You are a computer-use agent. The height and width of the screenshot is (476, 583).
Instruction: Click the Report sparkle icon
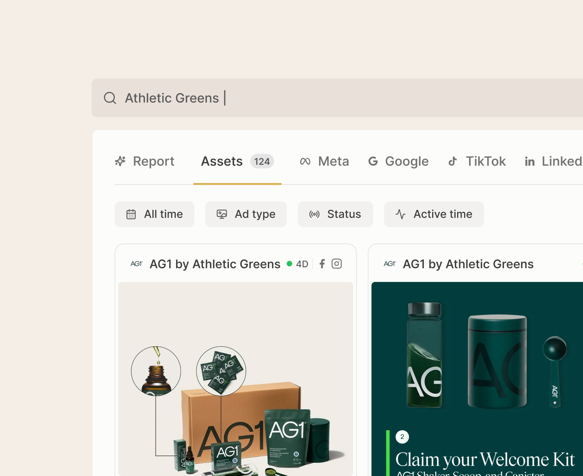pos(120,161)
